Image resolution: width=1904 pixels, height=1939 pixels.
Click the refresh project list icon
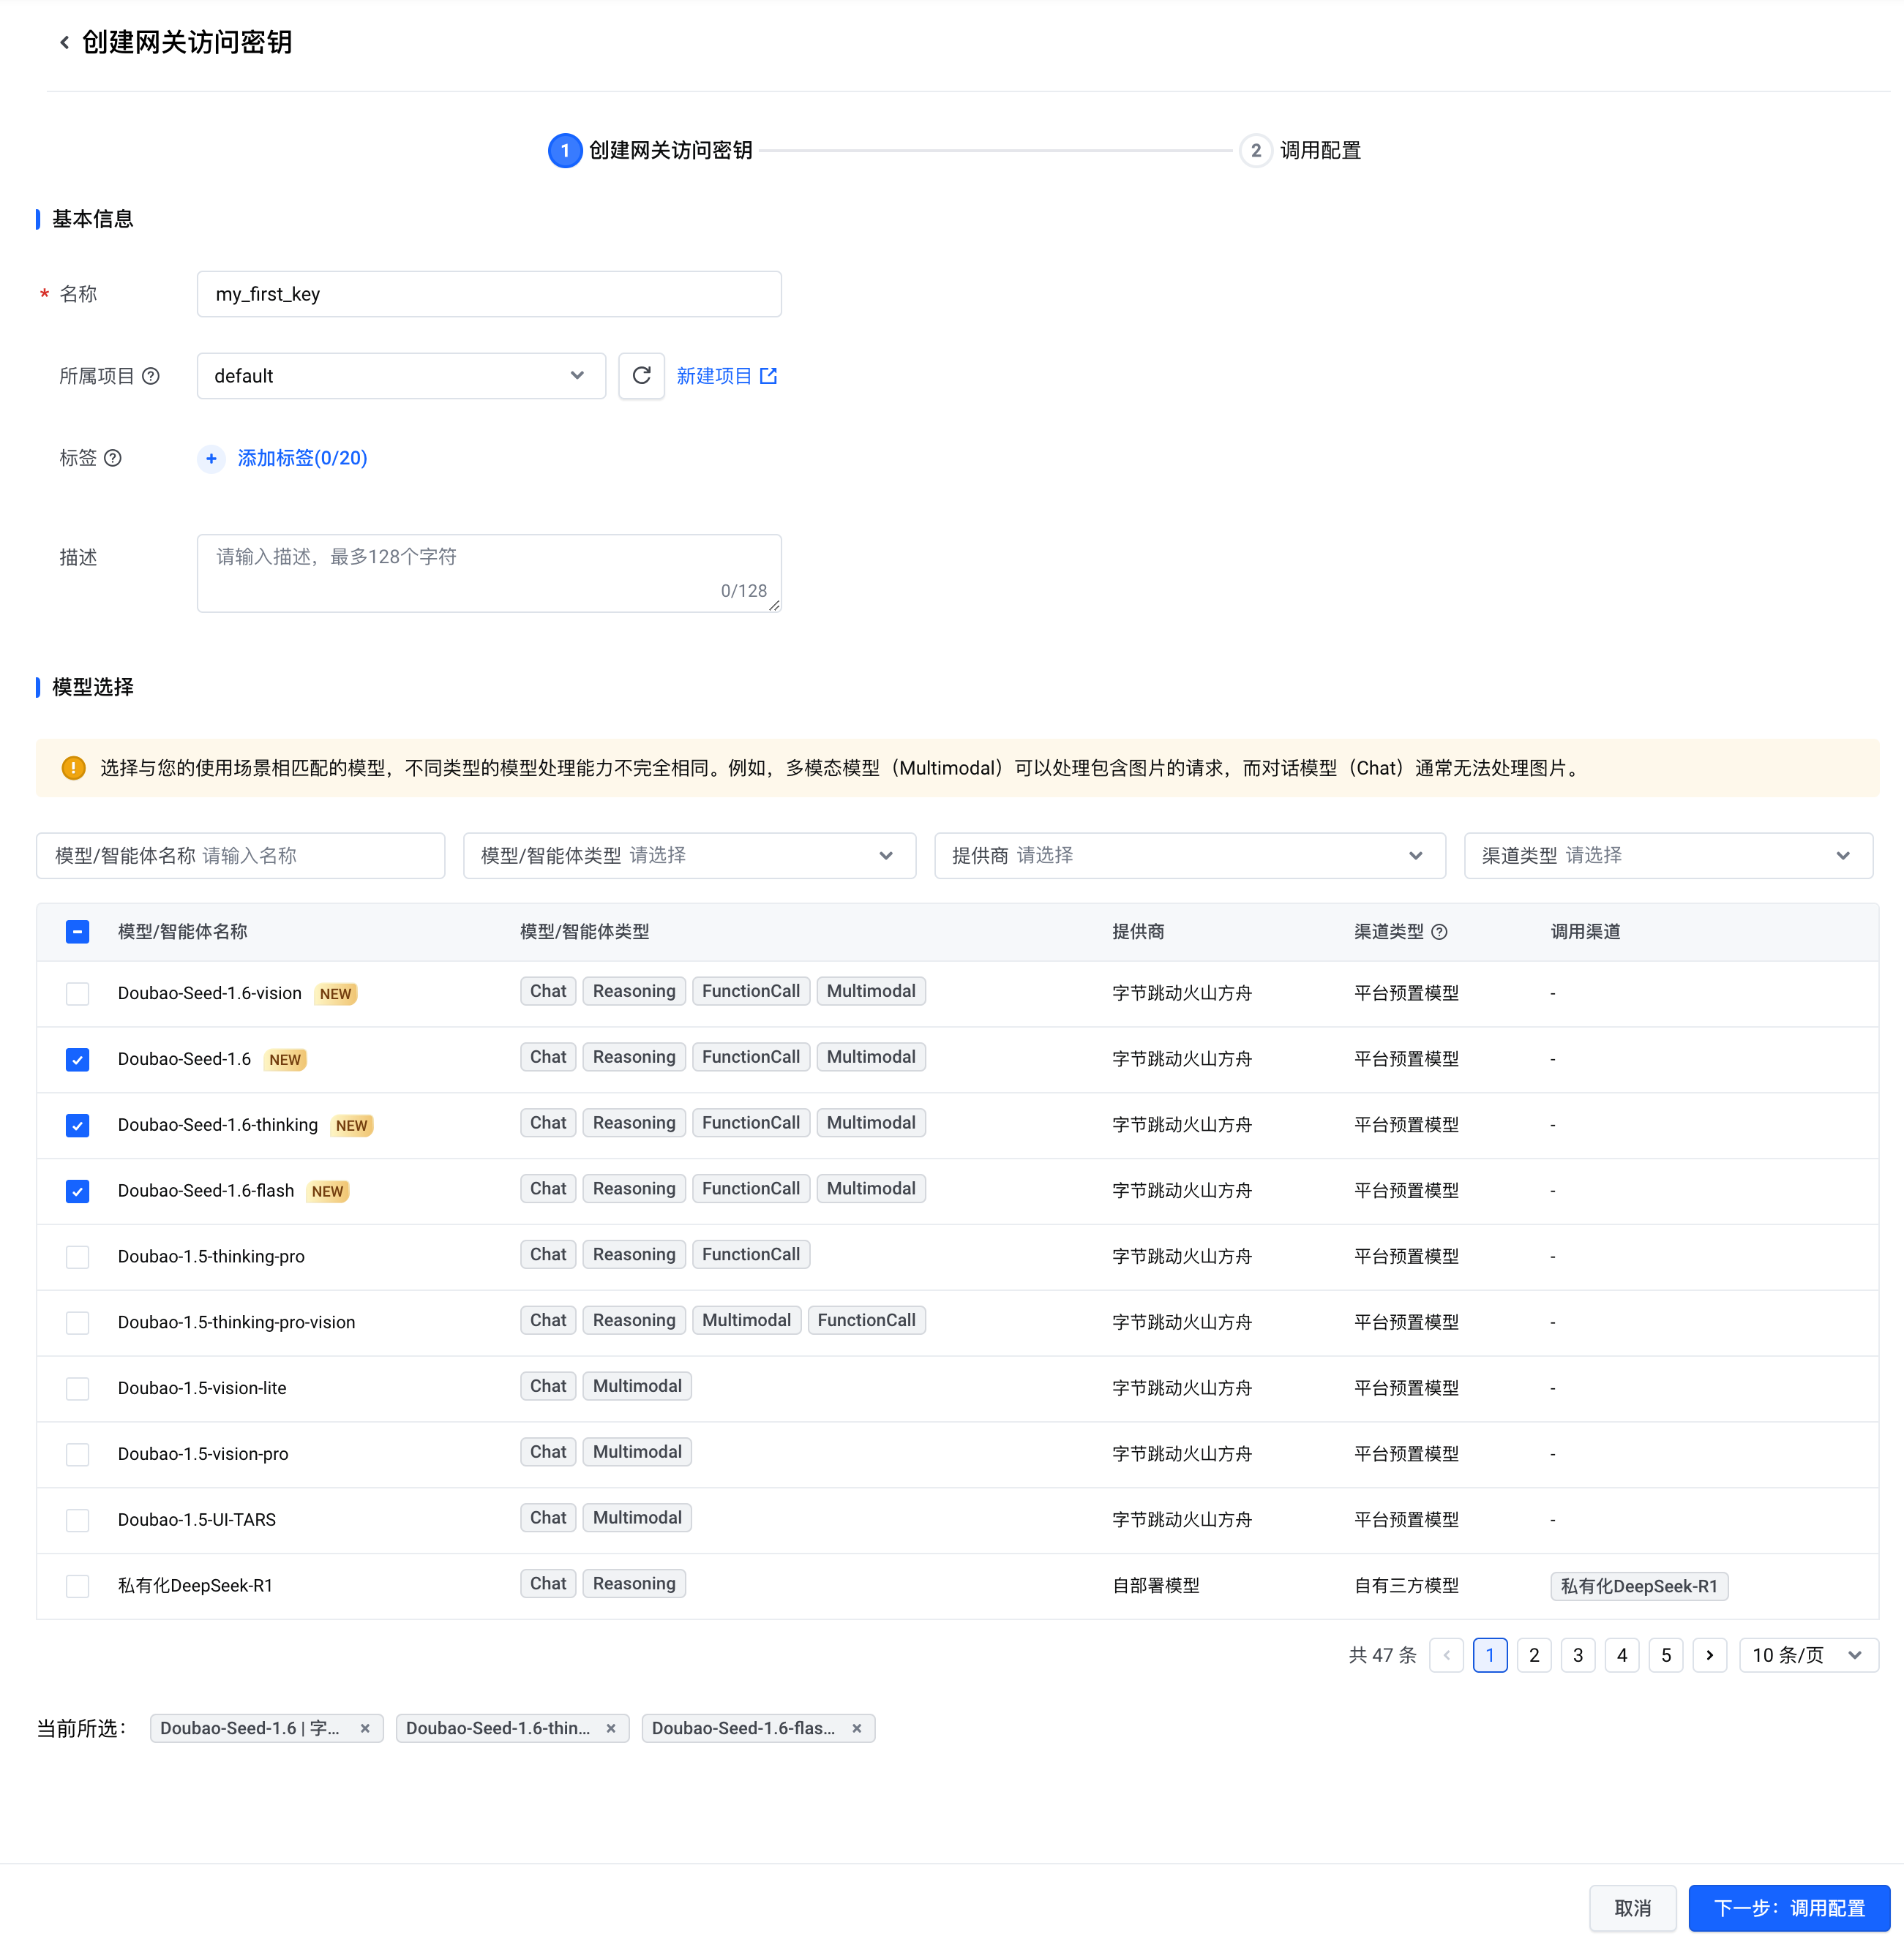point(641,376)
